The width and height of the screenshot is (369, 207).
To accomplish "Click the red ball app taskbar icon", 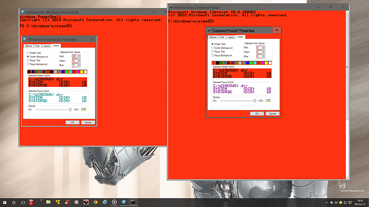I will pos(86,202).
